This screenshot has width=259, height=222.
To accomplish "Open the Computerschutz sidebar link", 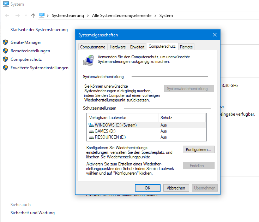I will 26,59.
